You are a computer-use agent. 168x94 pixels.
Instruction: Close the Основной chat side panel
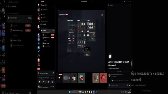coord(130,5)
